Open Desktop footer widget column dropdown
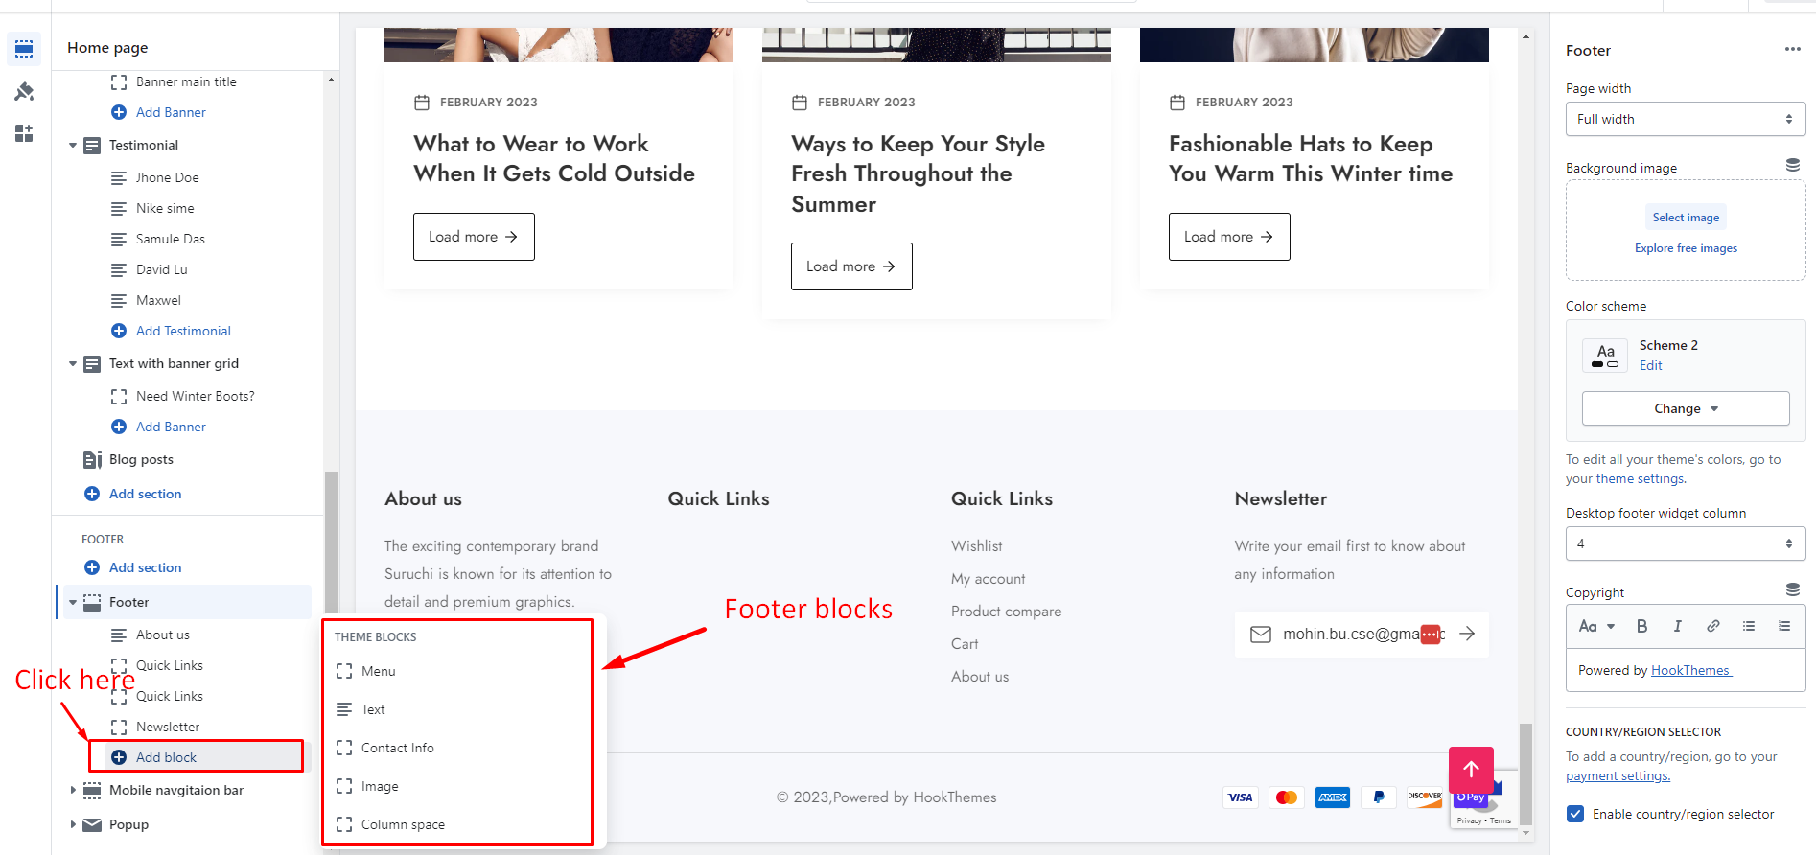 point(1685,543)
